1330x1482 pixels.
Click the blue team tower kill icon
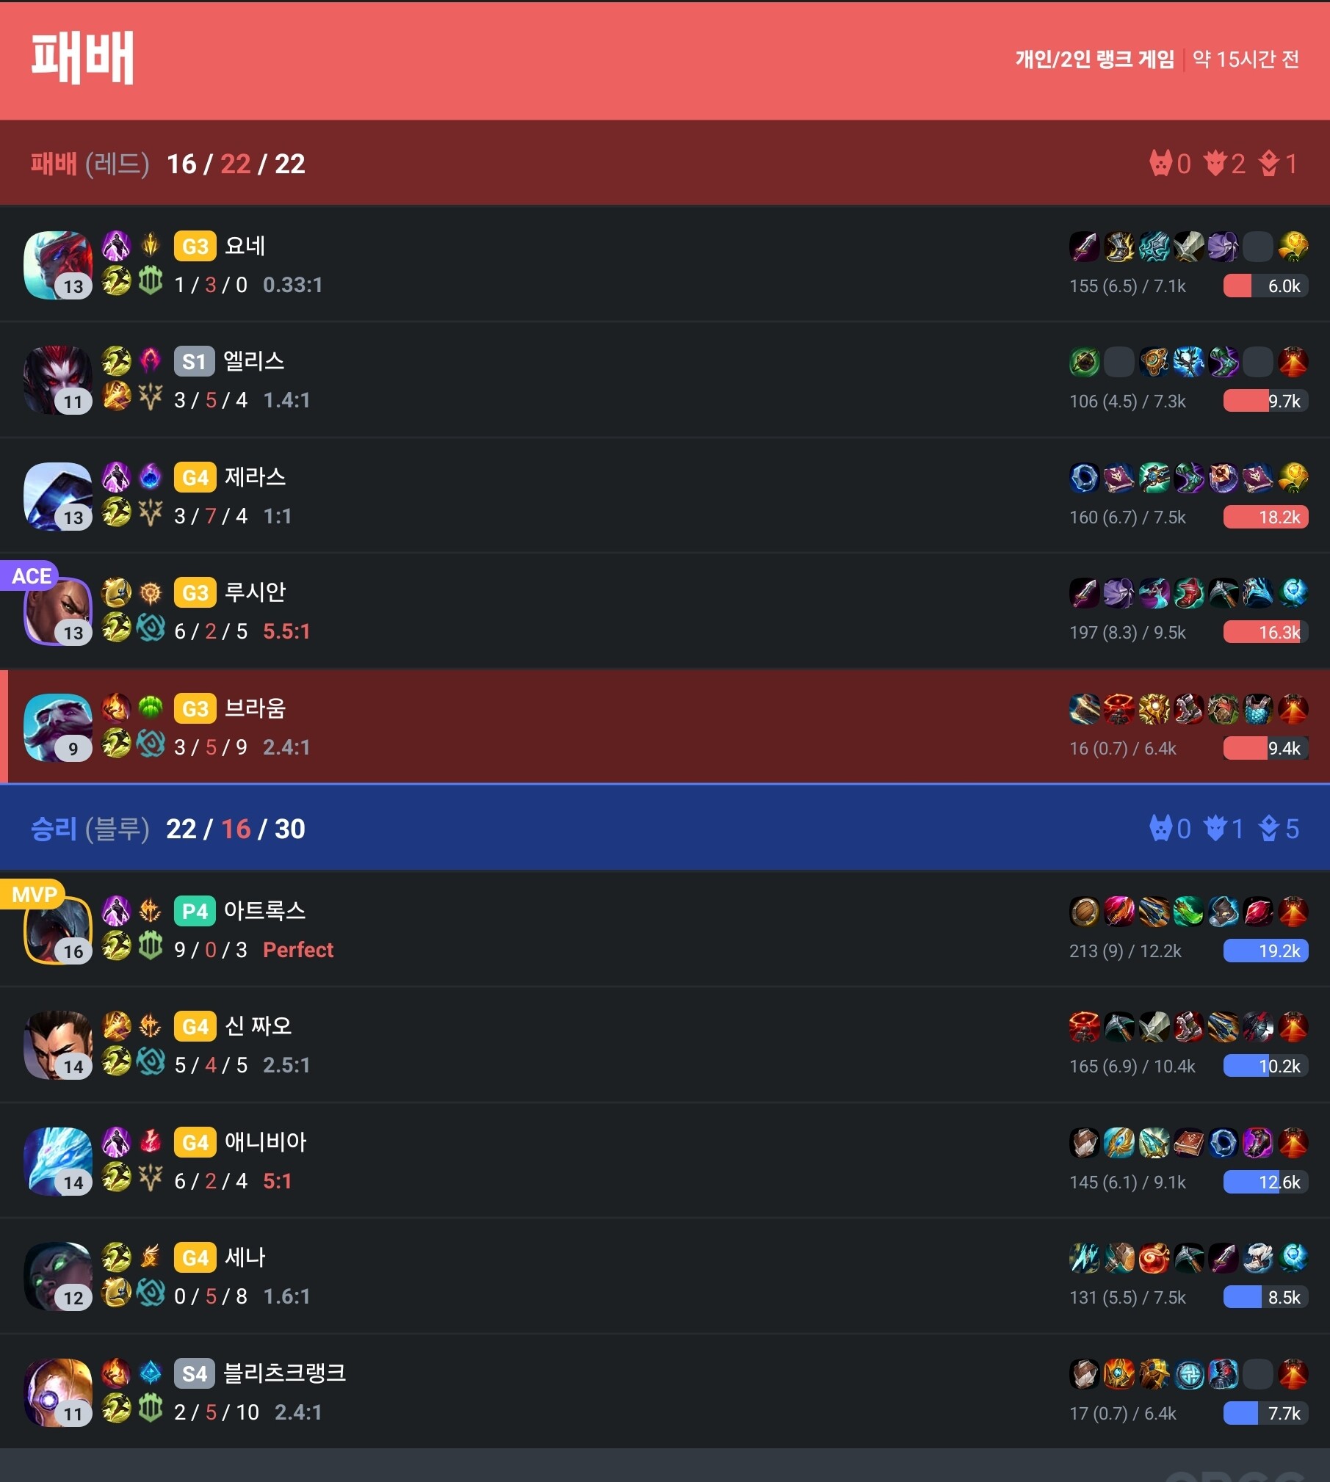pyautogui.click(x=1268, y=829)
